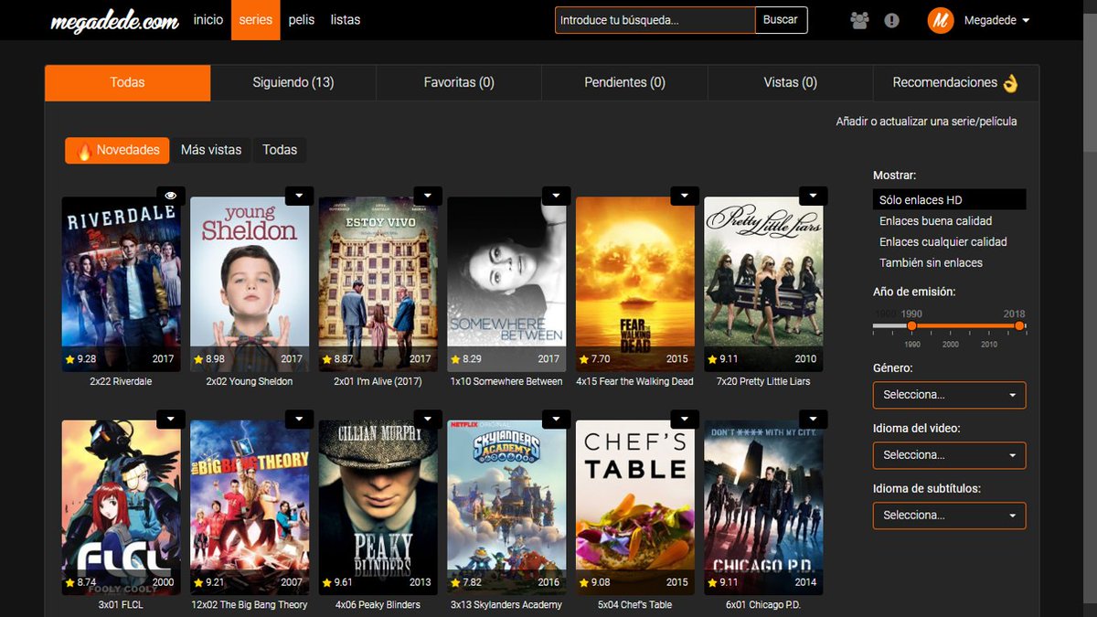Click the 1990 start handle of year slider
The height and width of the screenshot is (617, 1097).
point(911,325)
